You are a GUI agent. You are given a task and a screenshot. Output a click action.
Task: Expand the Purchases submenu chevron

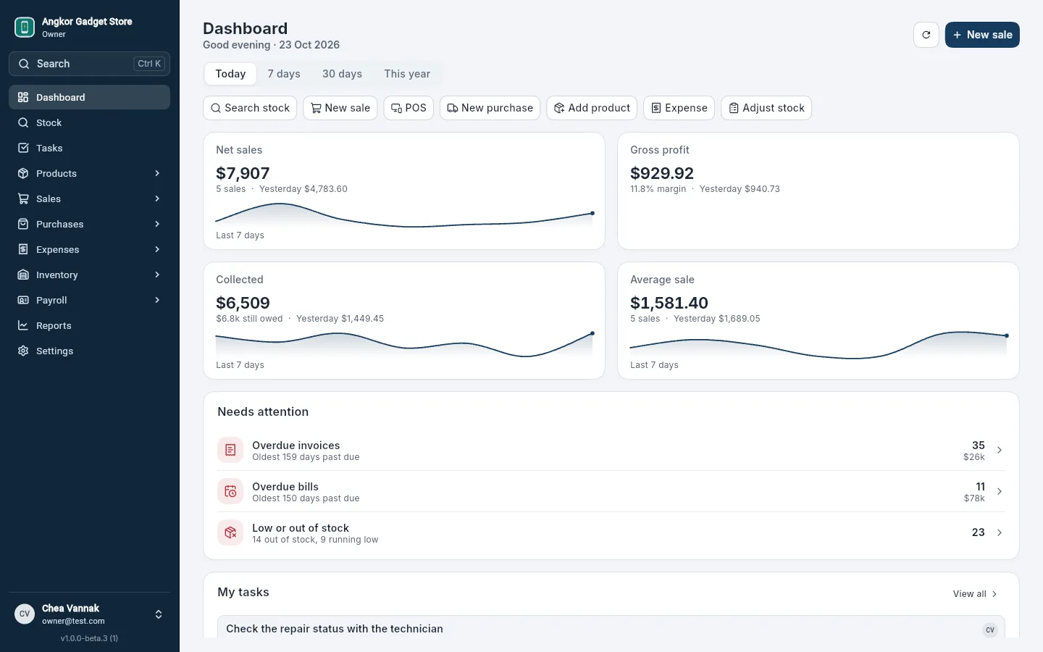click(x=157, y=224)
